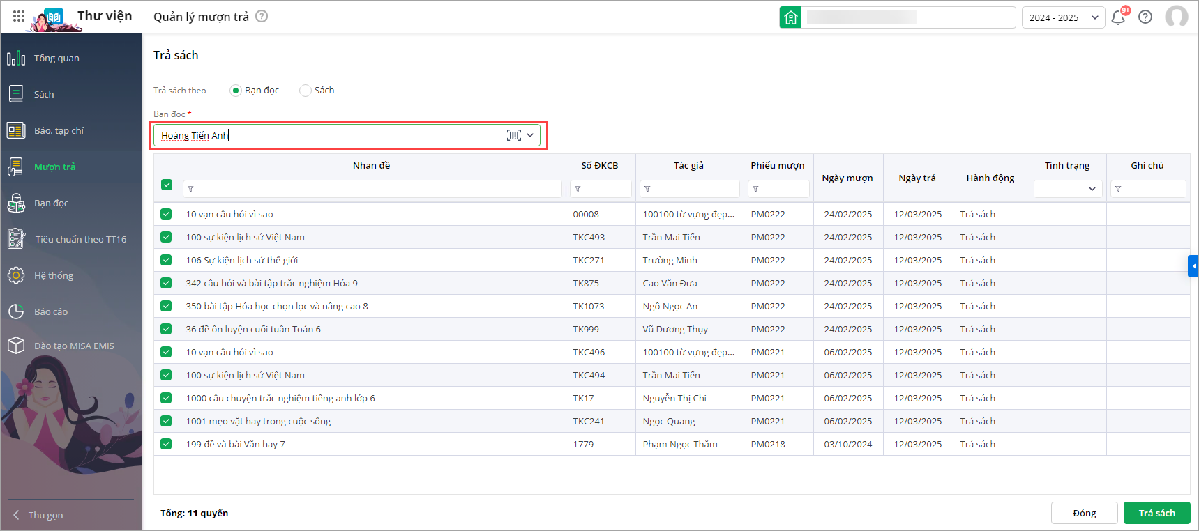
Task: Click the green Trả sách button
Action: (x=1156, y=514)
